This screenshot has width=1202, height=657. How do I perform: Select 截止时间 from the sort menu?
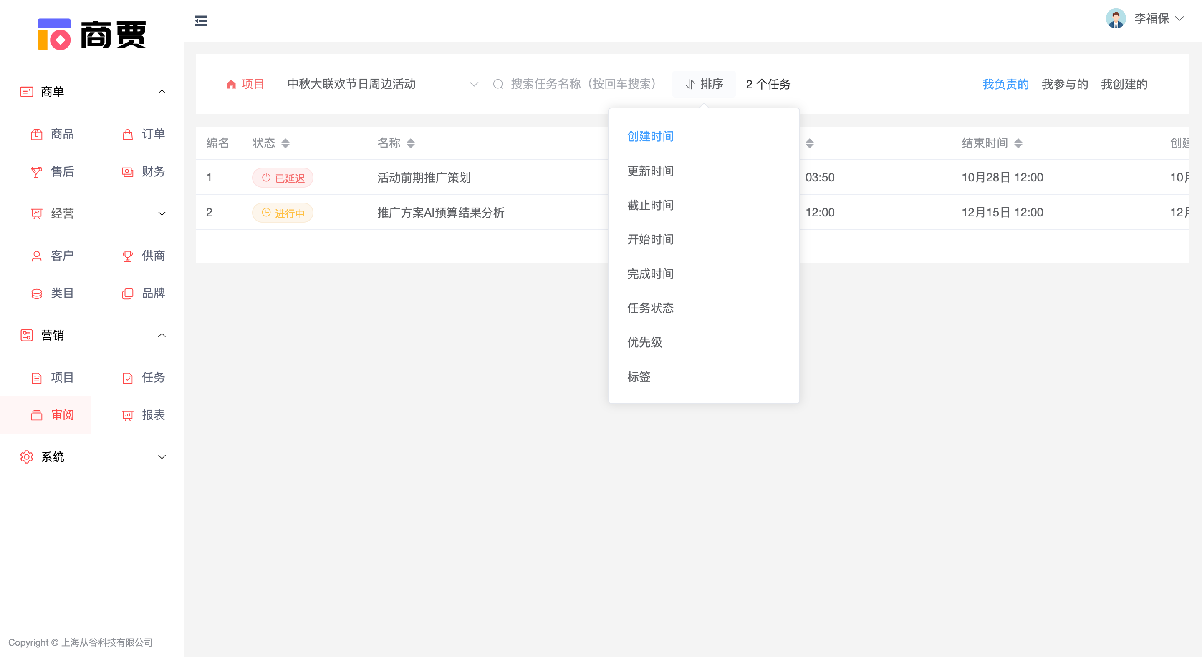(x=651, y=205)
